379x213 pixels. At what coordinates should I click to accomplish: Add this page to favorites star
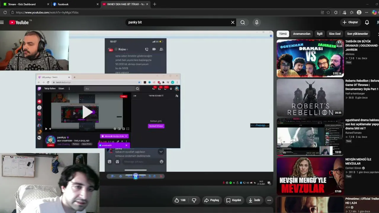328,12
